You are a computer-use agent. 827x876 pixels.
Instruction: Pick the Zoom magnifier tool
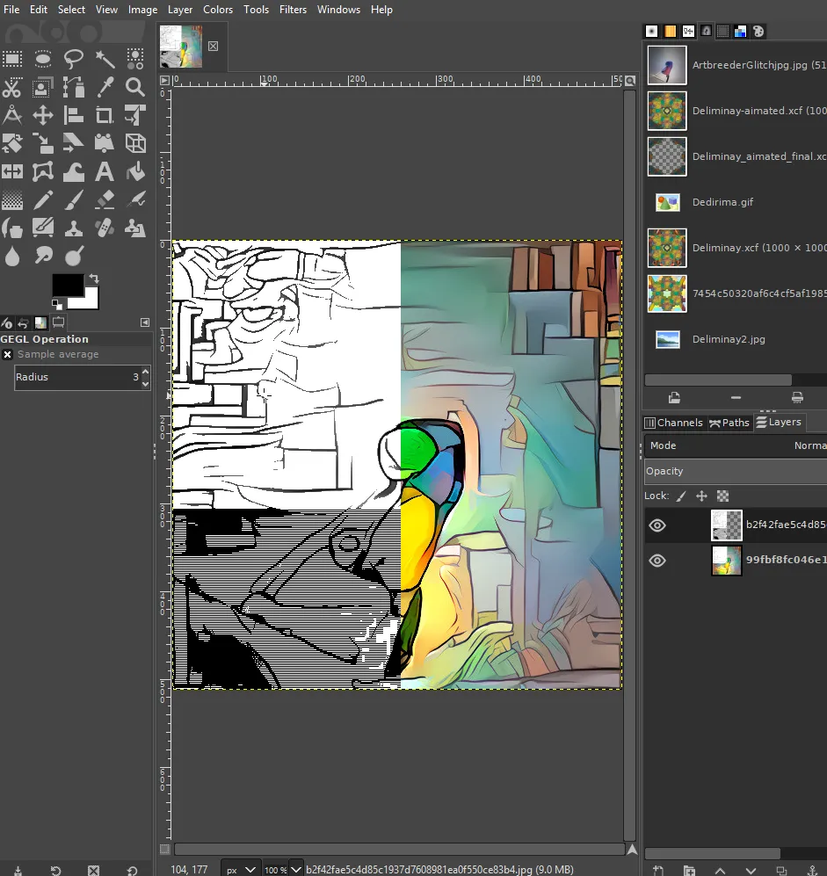click(x=135, y=87)
